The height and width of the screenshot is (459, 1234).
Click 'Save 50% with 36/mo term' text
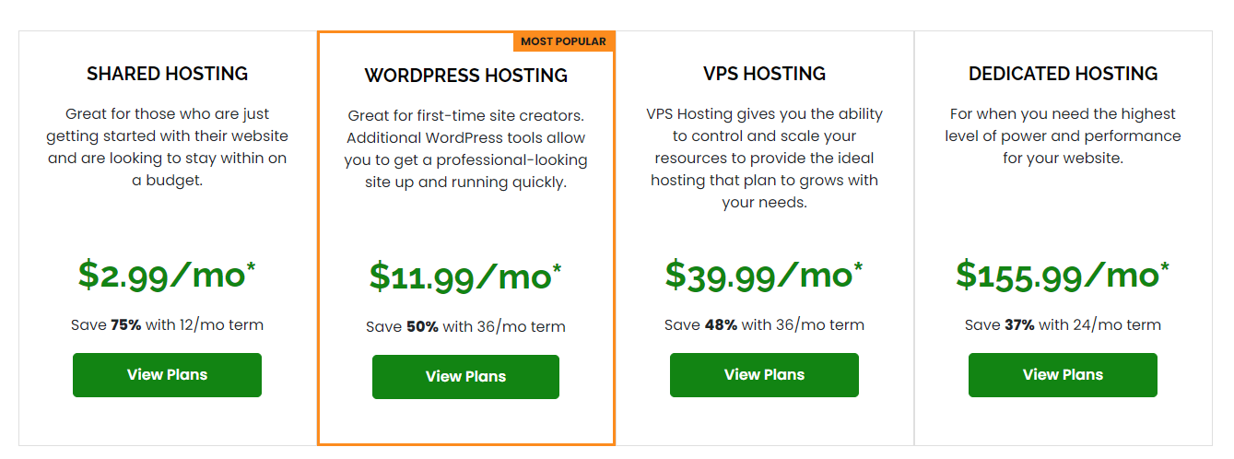pos(465,327)
